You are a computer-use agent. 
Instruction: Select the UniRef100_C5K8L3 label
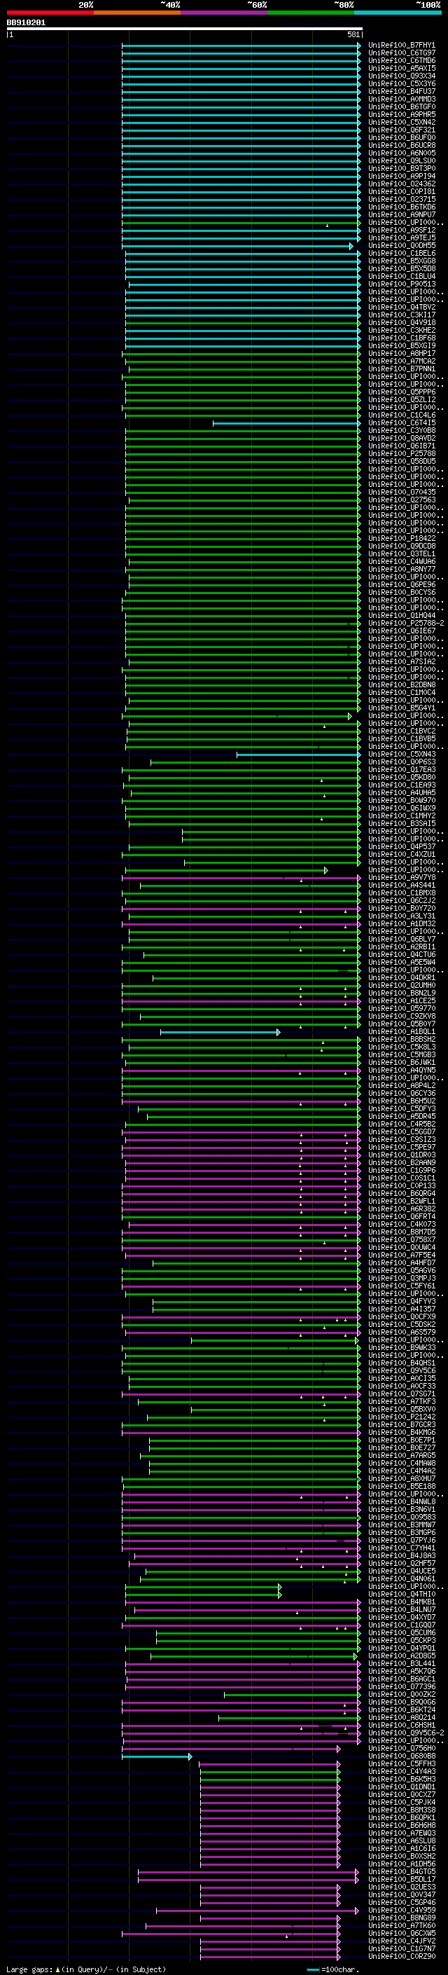(x=401, y=1047)
